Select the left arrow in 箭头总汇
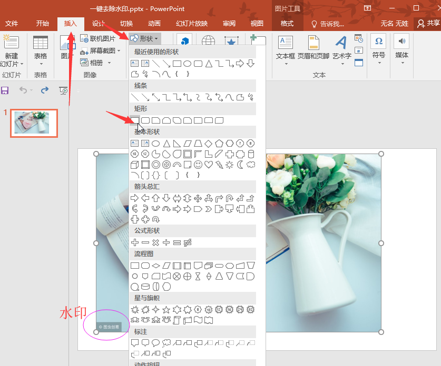 (x=145, y=198)
